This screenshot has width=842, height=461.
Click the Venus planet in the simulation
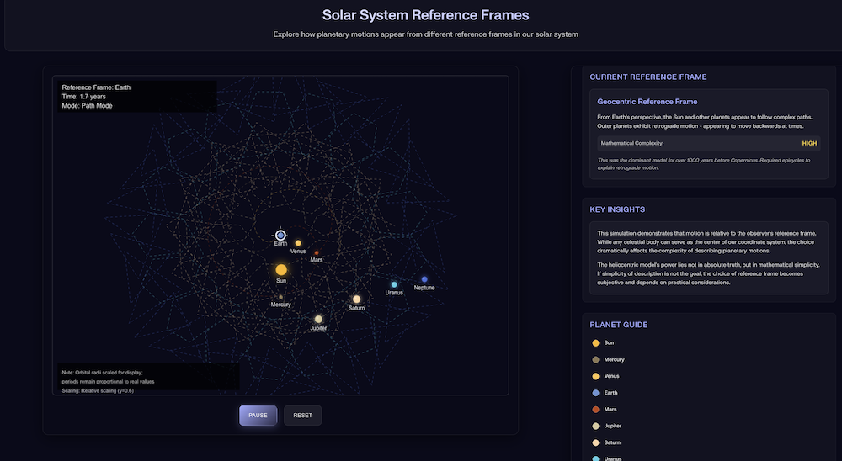(x=298, y=243)
